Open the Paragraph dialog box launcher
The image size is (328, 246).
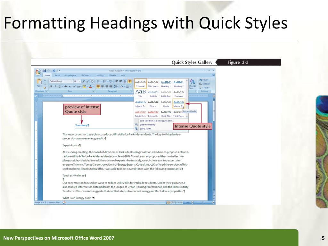[131, 91]
